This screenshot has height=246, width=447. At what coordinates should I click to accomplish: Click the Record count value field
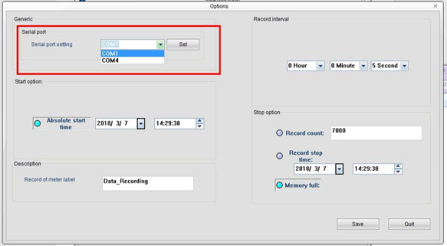coord(376,133)
